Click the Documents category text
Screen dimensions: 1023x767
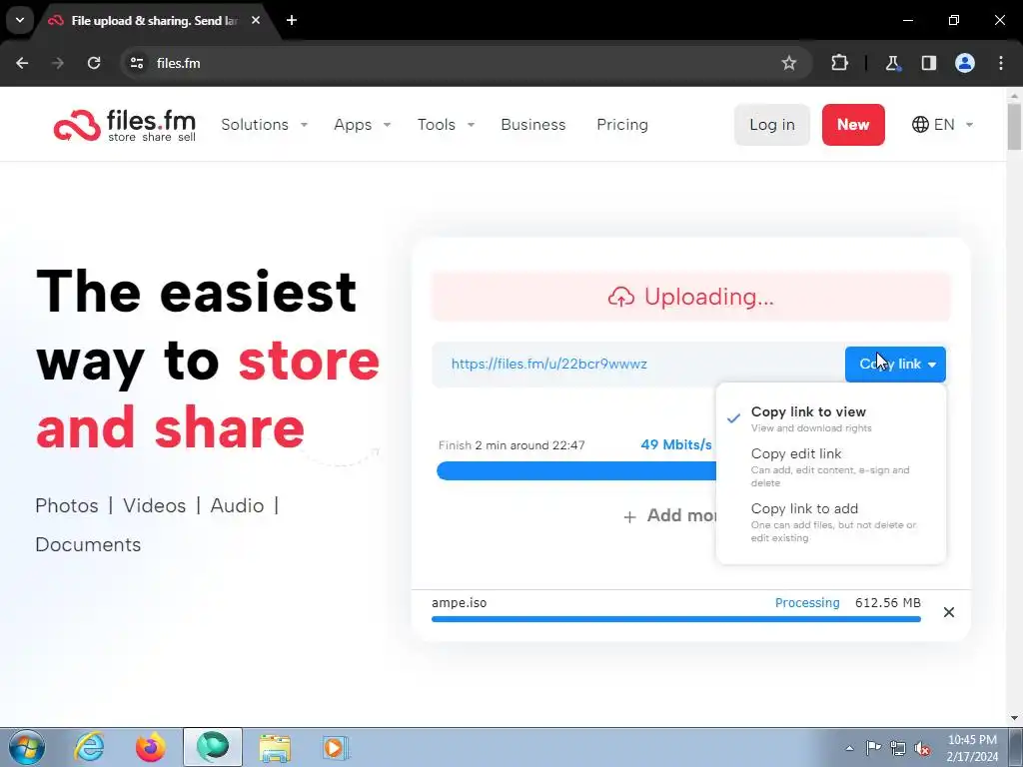[x=88, y=544]
